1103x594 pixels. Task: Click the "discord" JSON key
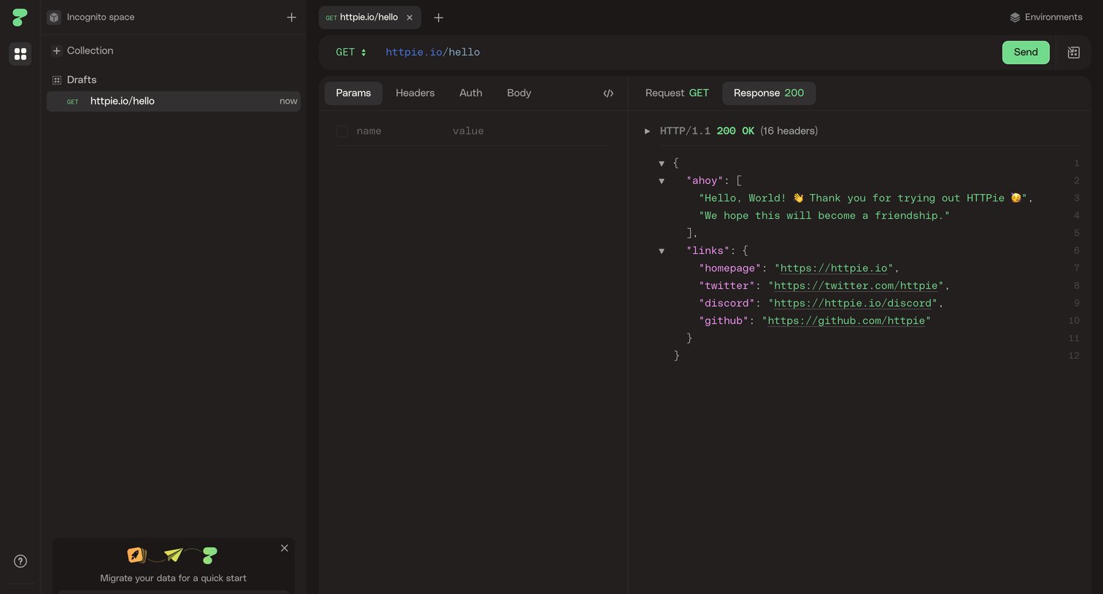pyautogui.click(x=727, y=304)
